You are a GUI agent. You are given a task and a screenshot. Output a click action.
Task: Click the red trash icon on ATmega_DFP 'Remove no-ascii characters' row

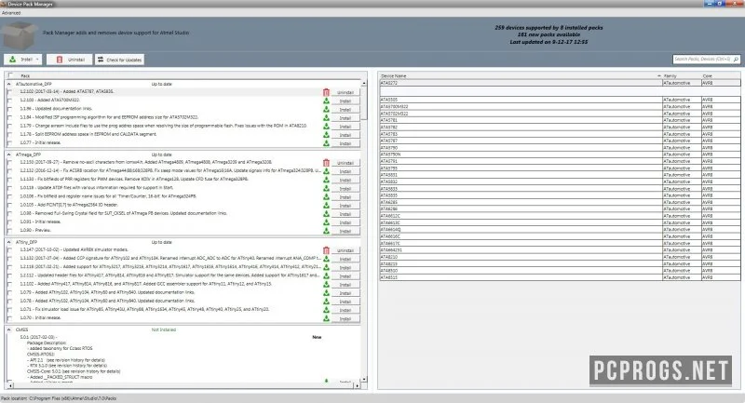coord(326,162)
